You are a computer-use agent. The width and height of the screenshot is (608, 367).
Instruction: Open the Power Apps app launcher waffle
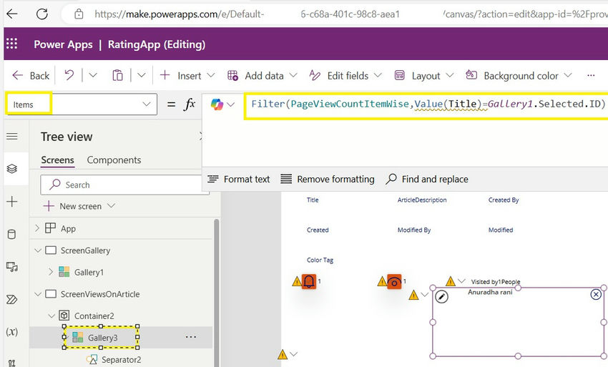tap(12, 44)
